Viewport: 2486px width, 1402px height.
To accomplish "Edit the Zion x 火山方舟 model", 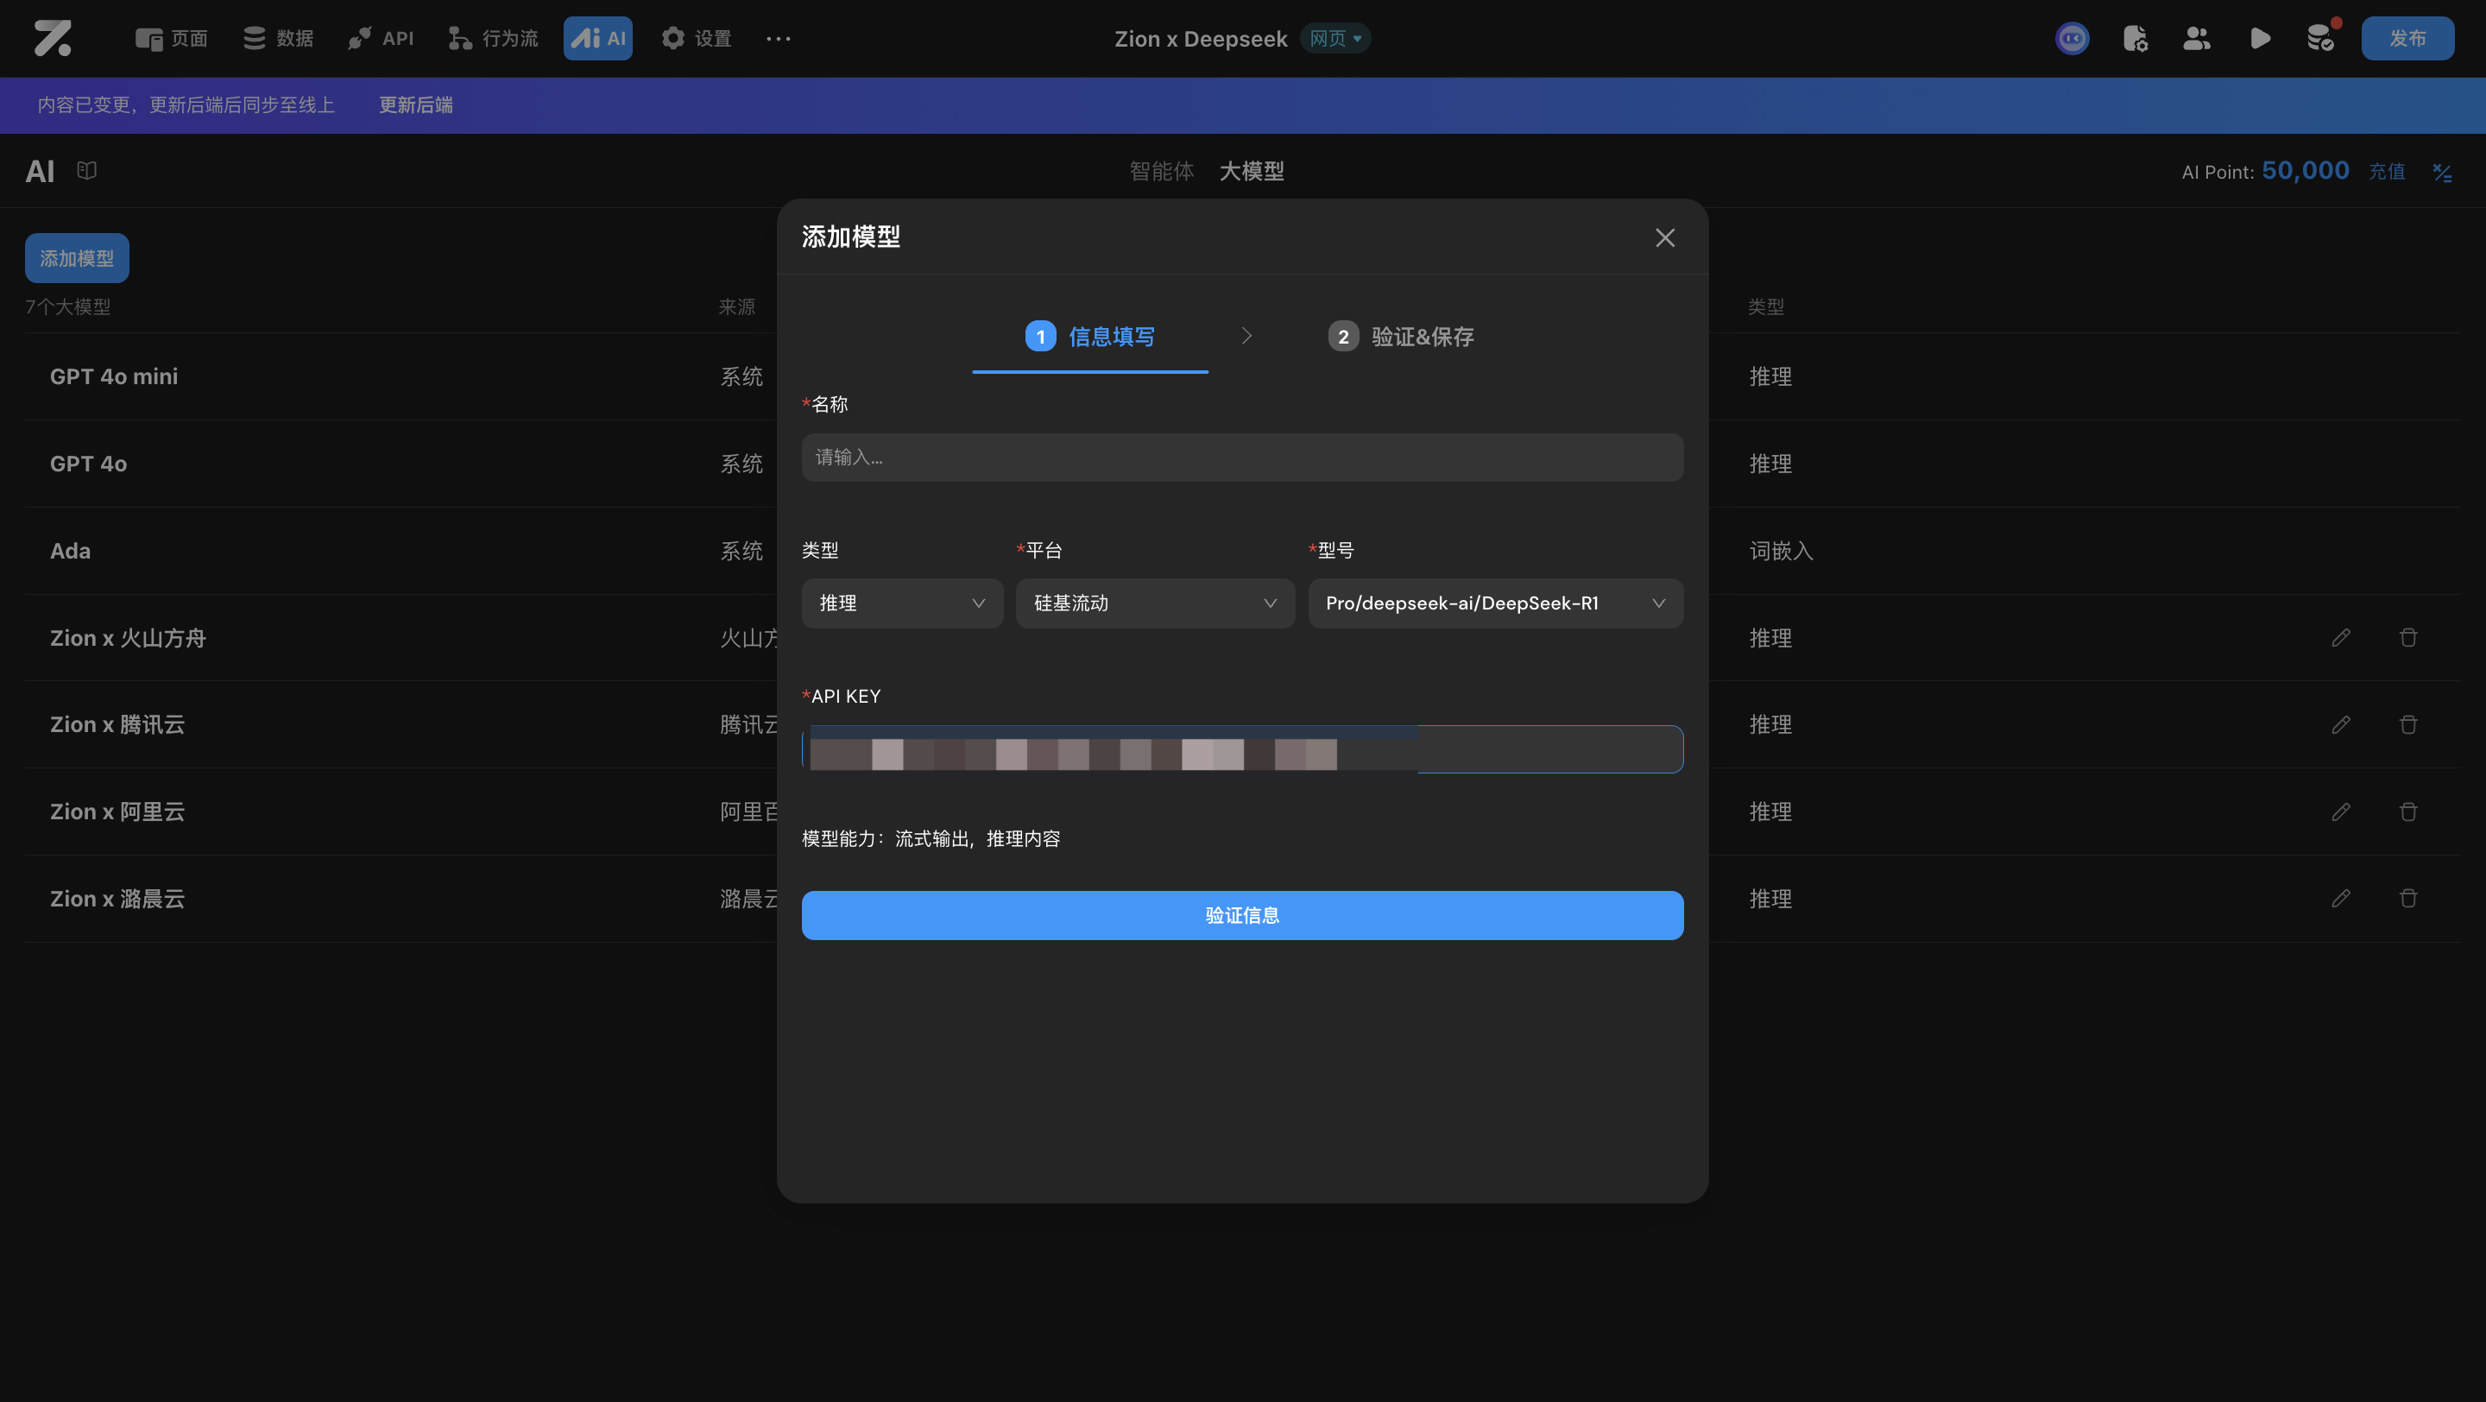I will pyautogui.click(x=2341, y=638).
